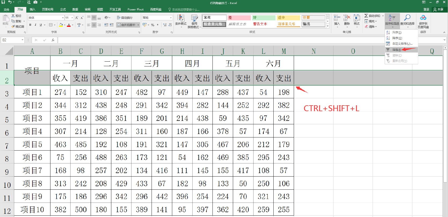Click the Save icon in quick access toolbar

coord(3,2)
